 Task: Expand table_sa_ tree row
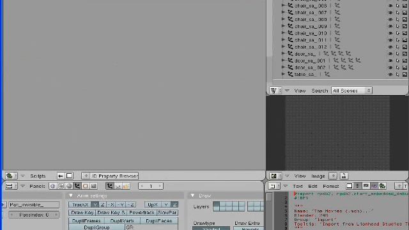point(283,74)
